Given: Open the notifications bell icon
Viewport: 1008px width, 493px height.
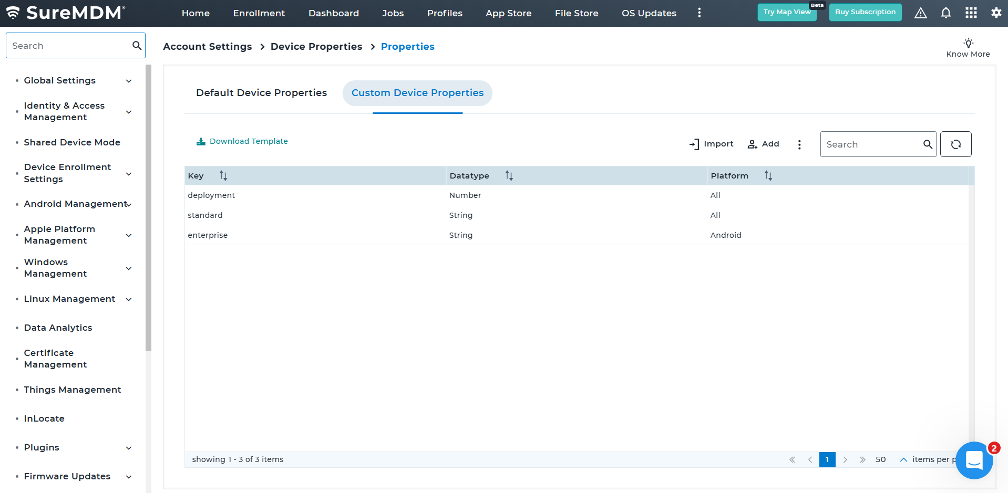Looking at the screenshot, I should point(945,13).
